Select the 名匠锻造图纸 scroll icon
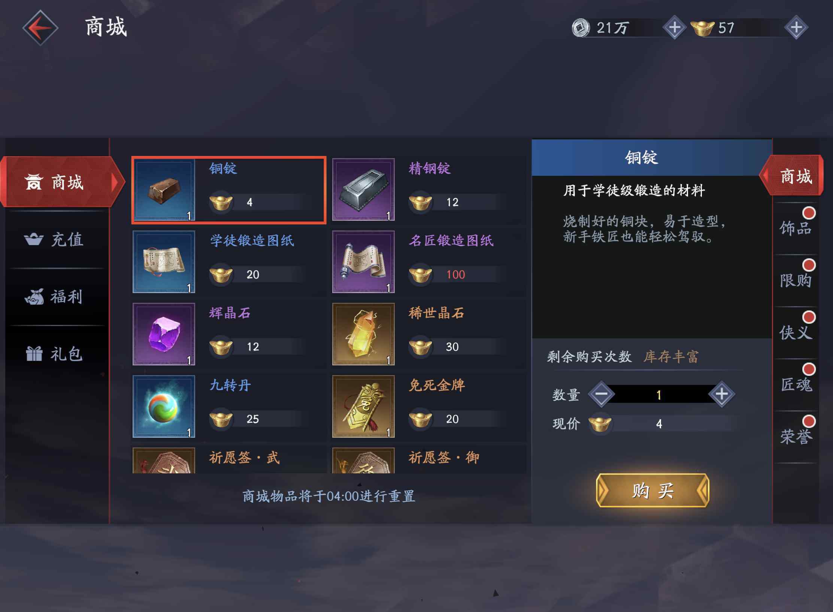 tap(363, 262)
